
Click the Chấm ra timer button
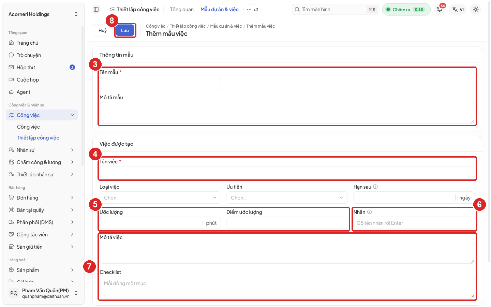point(406,10)
